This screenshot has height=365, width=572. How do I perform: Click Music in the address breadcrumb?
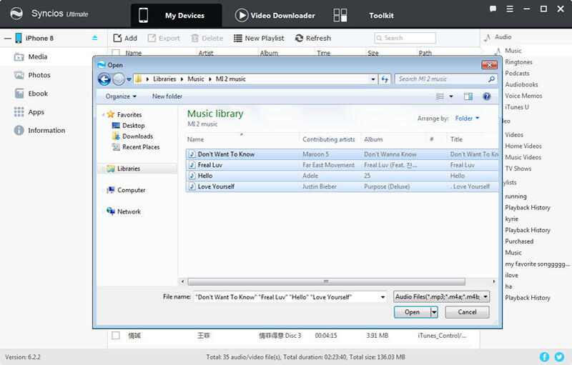click(x=196, y=79)
